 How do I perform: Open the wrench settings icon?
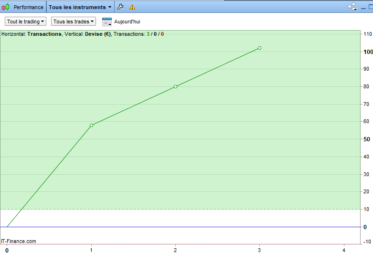coord(121,7)
